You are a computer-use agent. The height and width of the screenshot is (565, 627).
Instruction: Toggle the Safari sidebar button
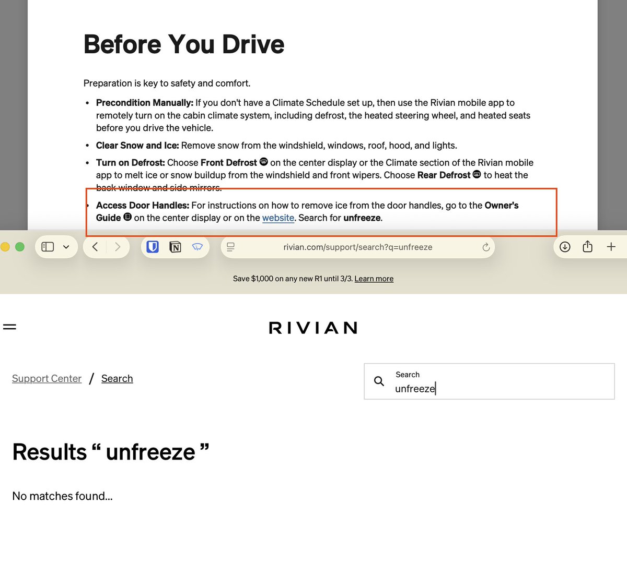[48, 247]
